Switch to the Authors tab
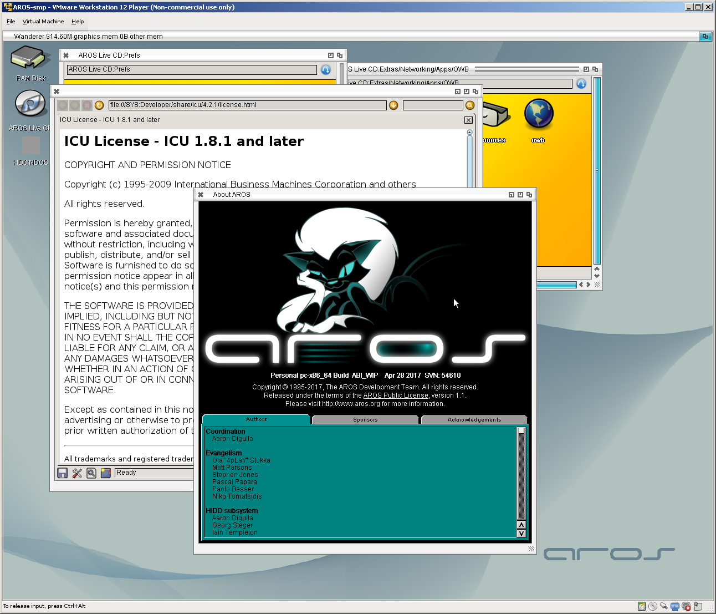716x614 pixels. click(256, 419)
